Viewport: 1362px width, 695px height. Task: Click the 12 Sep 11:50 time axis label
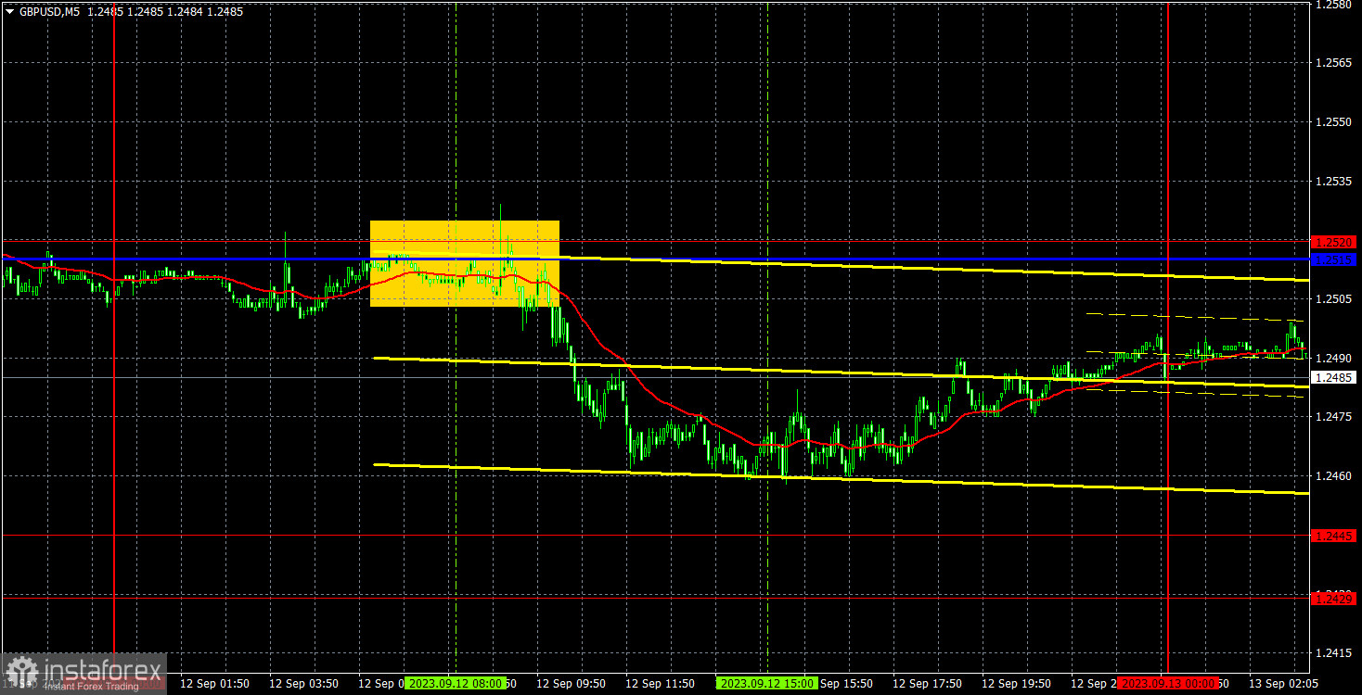660,683
